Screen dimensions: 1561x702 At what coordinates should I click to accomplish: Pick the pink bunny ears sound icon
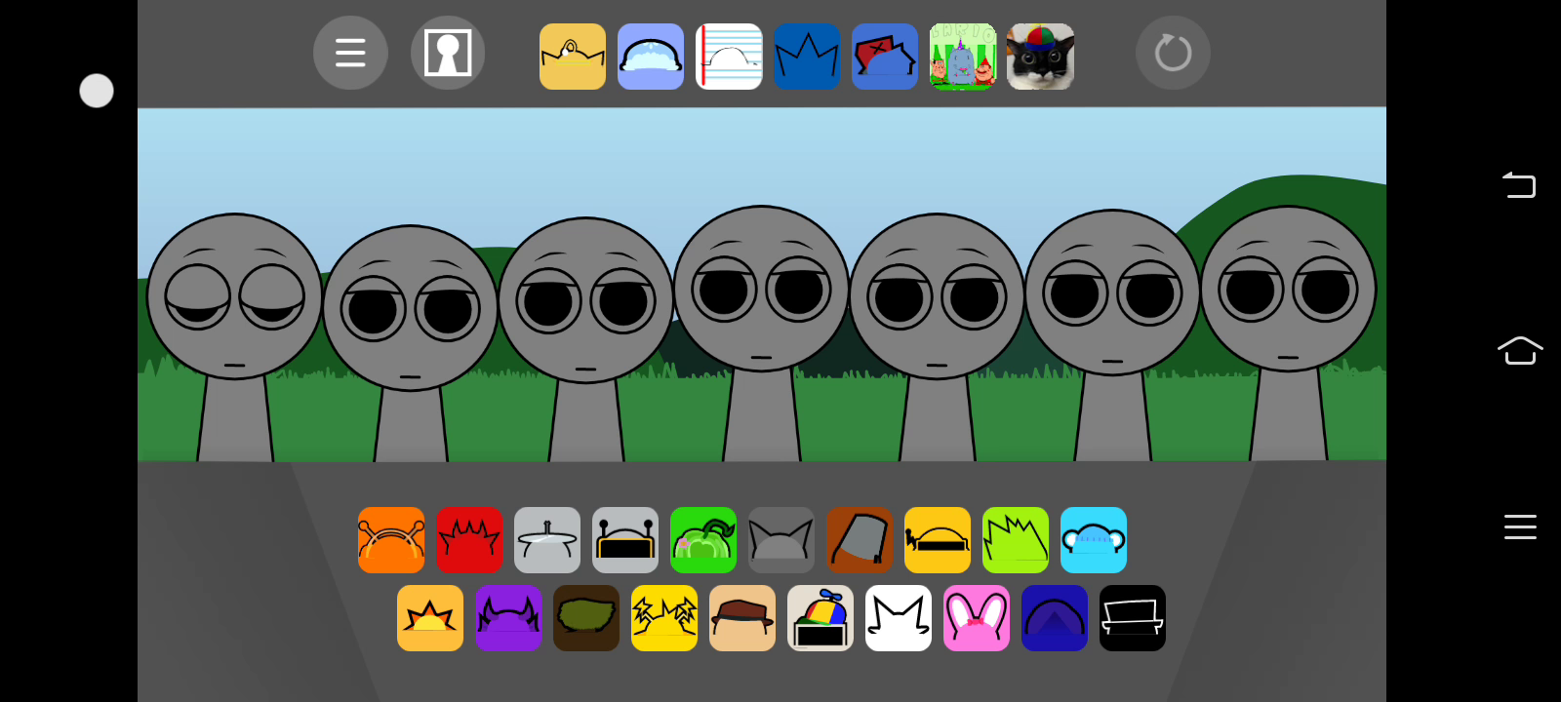click(x=977, y=618)
